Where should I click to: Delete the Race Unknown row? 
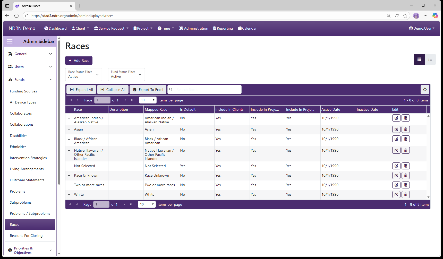406,175
